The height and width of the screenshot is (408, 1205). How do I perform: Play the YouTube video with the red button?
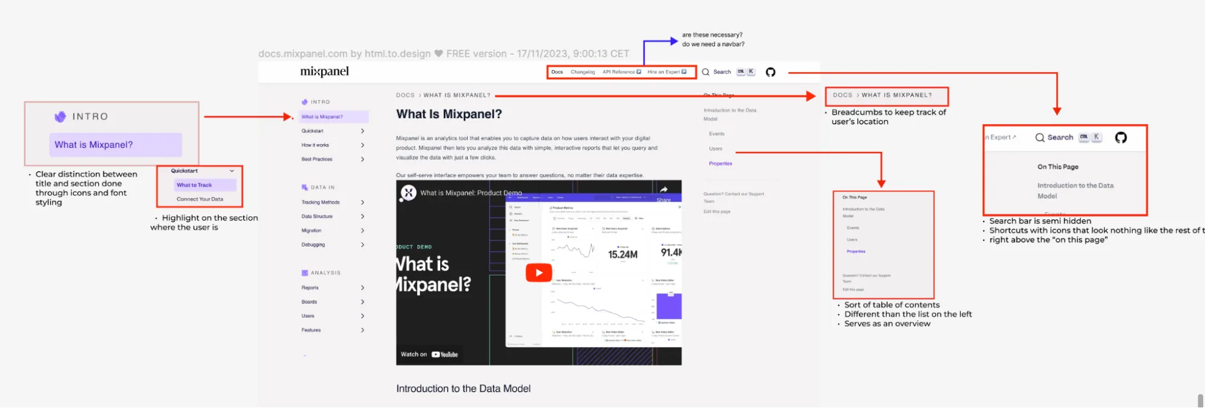pyautogui.click(x=539, y=273)
